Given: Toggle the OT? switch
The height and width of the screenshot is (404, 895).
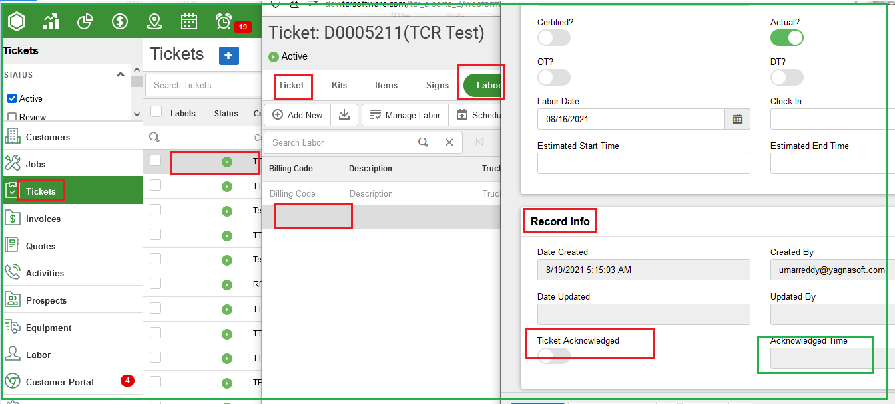Looking at the screenshot, I should point(554,77).
